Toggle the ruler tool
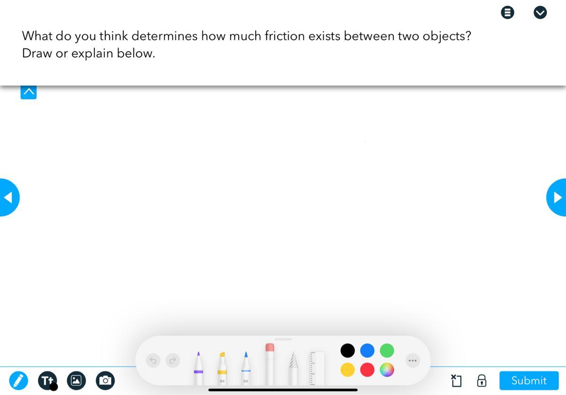 317,368
